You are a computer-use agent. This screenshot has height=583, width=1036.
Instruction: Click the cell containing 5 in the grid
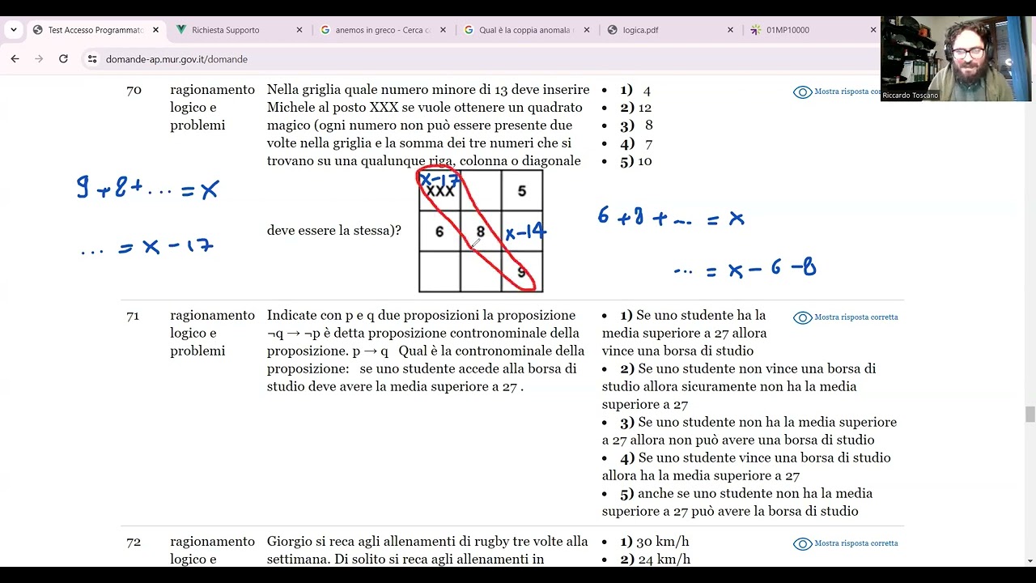click(522, 191)
